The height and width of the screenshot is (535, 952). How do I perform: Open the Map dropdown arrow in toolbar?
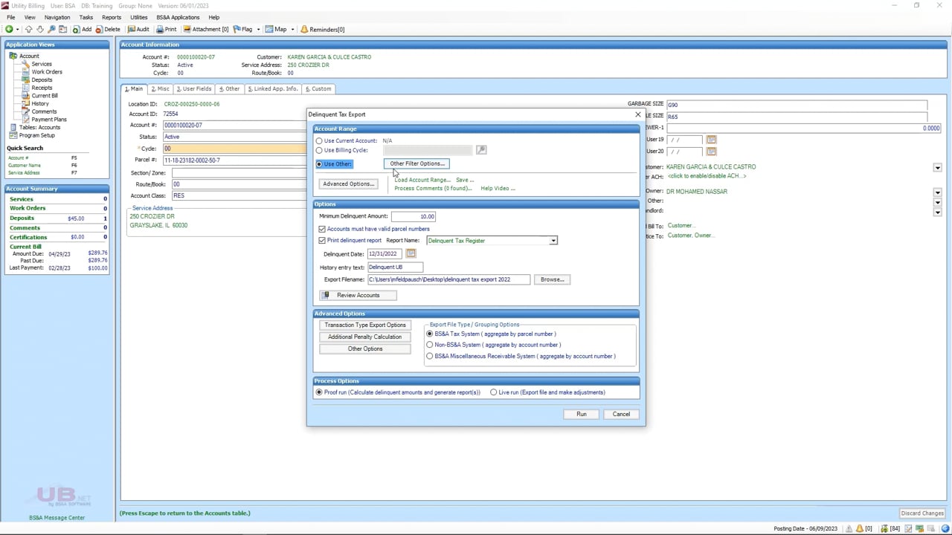tap(292, 30)
